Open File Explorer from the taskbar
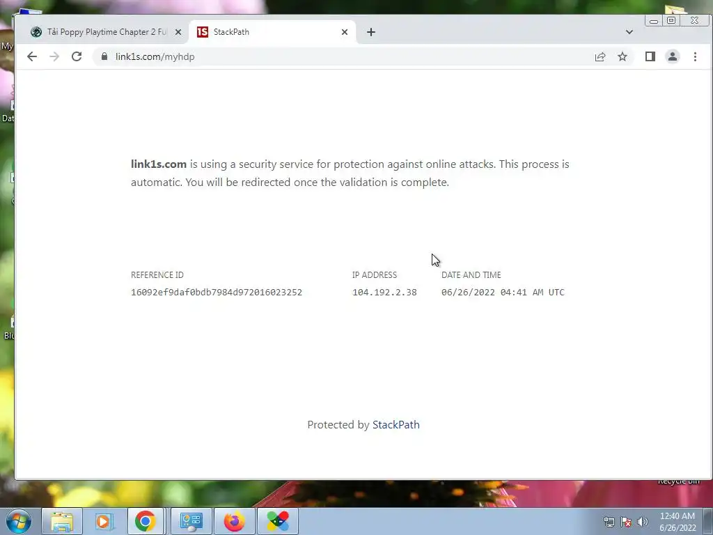The width and height of the screenshot is (713, 535). tap(62, 521)
